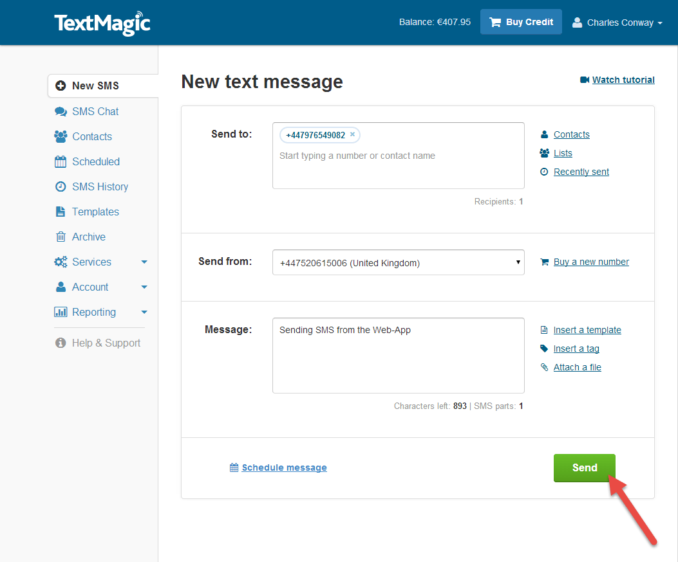Click the calendar icon beside Scheduled

click(61, 161)
